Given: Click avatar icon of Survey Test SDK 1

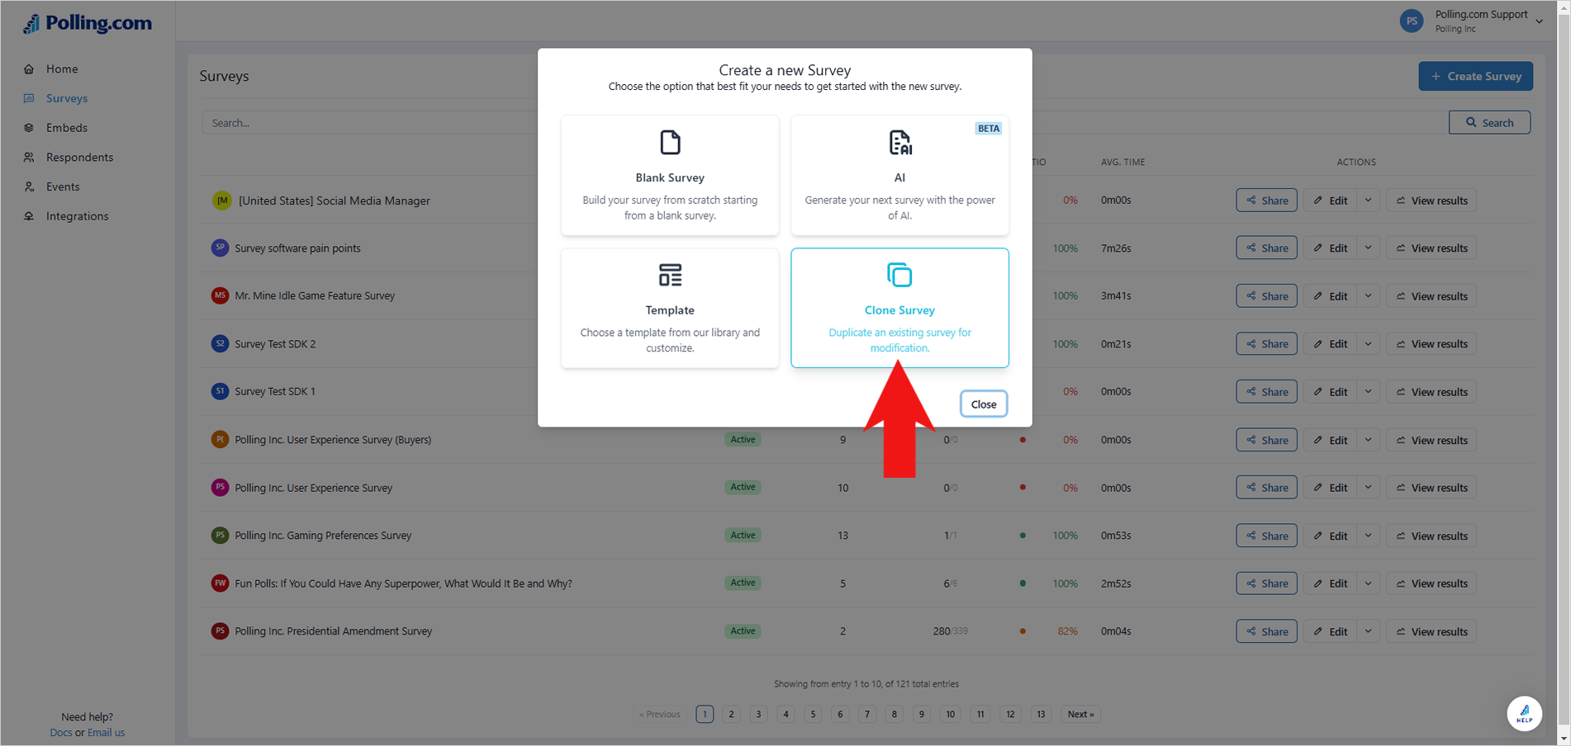Looking at the screenshot, I should 220,391.
